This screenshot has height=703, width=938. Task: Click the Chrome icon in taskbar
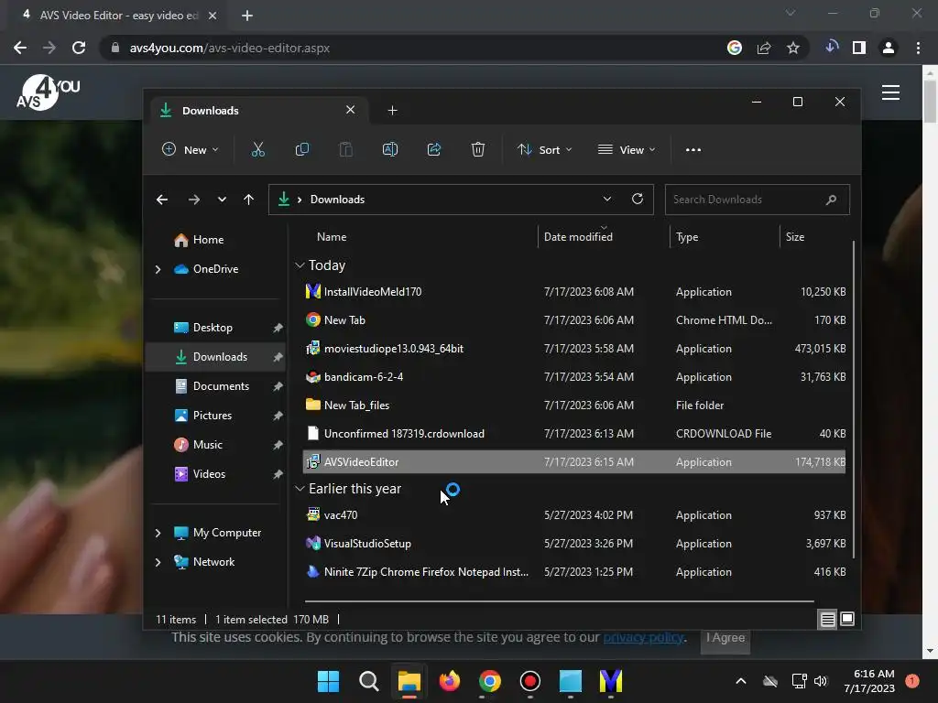pyautogui.click(x=489, y=681)
